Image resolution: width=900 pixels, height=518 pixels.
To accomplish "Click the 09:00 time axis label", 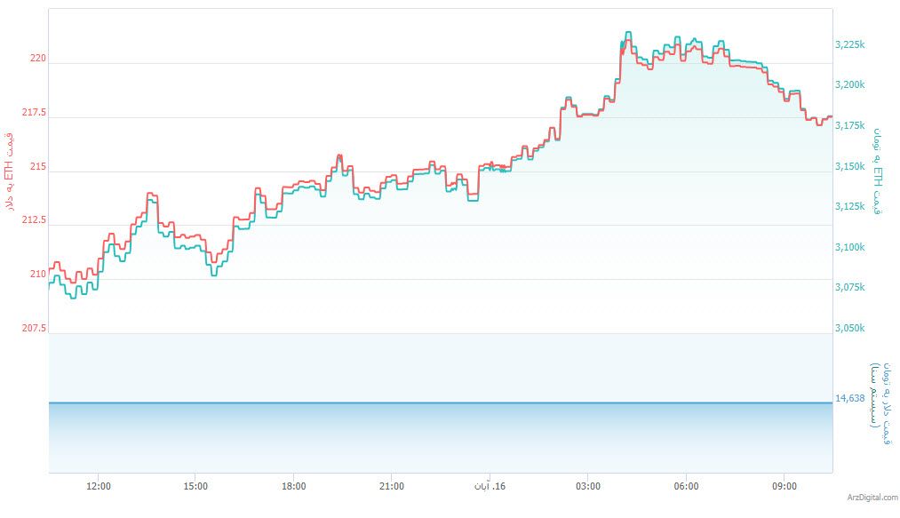I will click(784, 486).
